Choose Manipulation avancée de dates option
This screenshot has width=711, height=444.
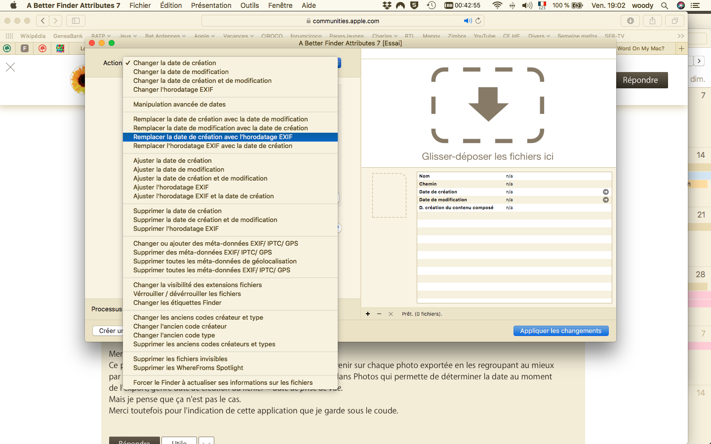[x=179, y=105]
